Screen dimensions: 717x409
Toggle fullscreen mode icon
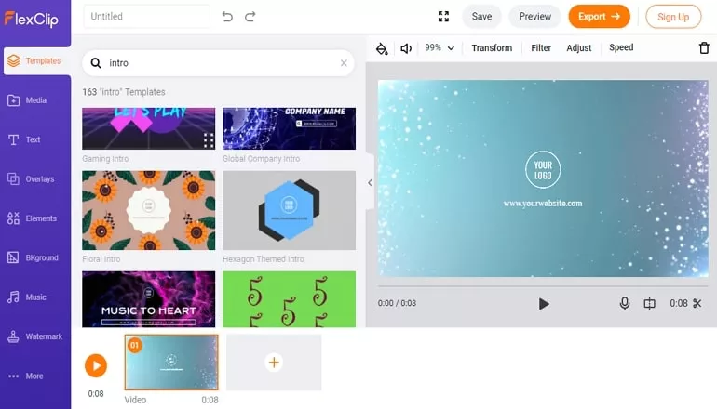[x=443, y=17]
